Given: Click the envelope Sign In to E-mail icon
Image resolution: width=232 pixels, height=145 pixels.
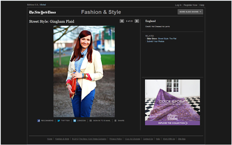Looking at the screenshot, I should pos(91,121).
